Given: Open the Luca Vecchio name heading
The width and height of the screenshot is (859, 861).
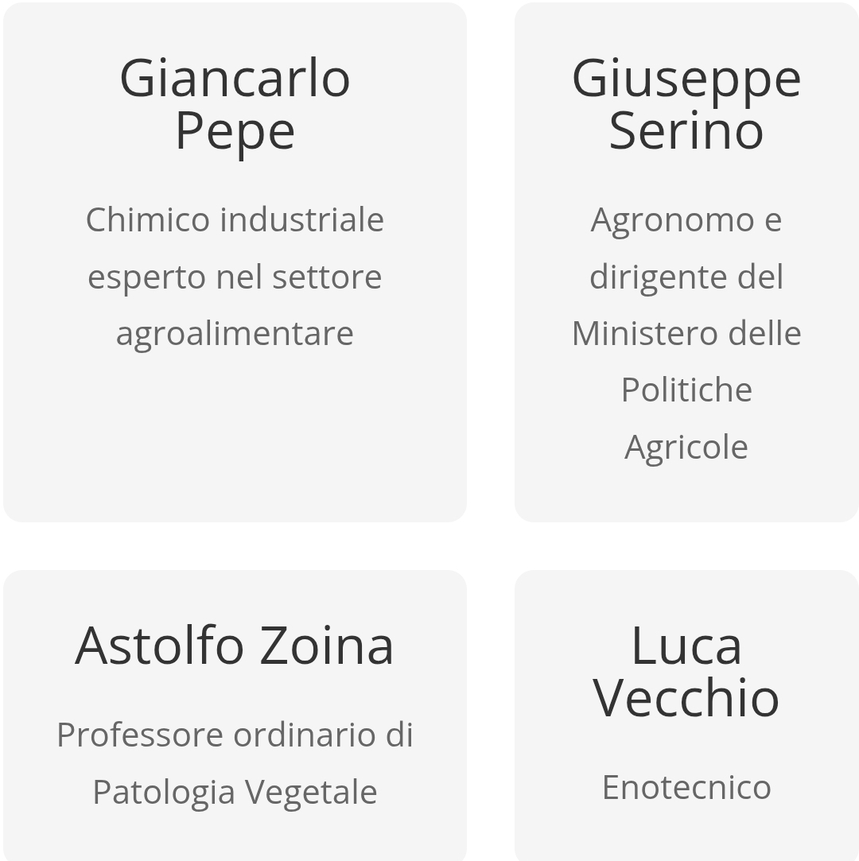Looking at the screenshot, I should (686, 671).
